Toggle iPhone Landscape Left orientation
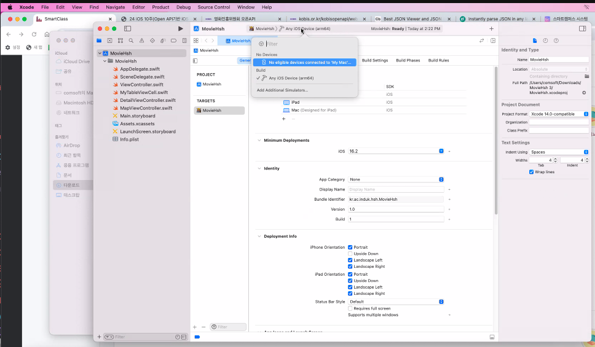The image size is (595, 347). coord(350,260)
